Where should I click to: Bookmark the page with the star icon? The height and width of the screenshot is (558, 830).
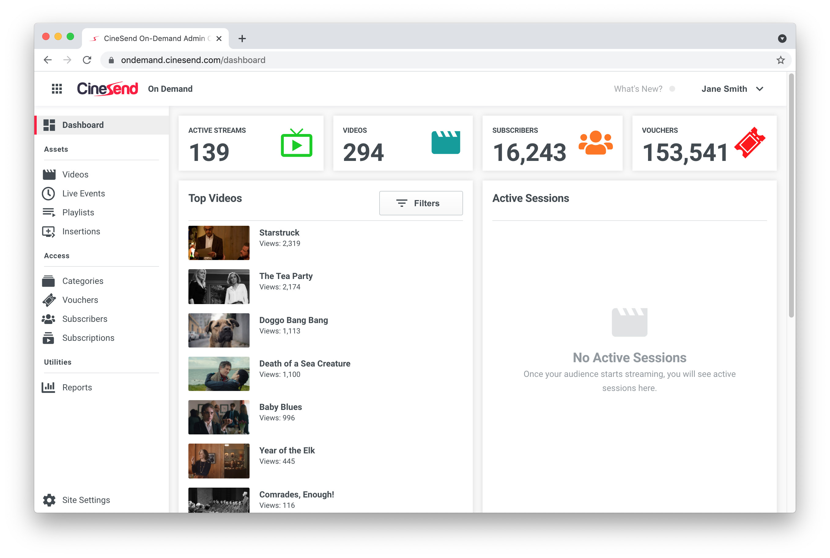pyautogui.click(x=780, y=60)
